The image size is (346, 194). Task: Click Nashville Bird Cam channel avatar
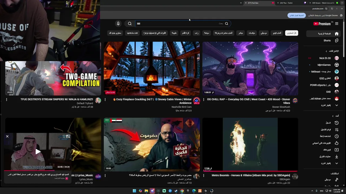tap(197, 101)
